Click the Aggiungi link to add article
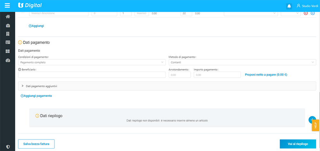The image size is (320, 151). 36,26
